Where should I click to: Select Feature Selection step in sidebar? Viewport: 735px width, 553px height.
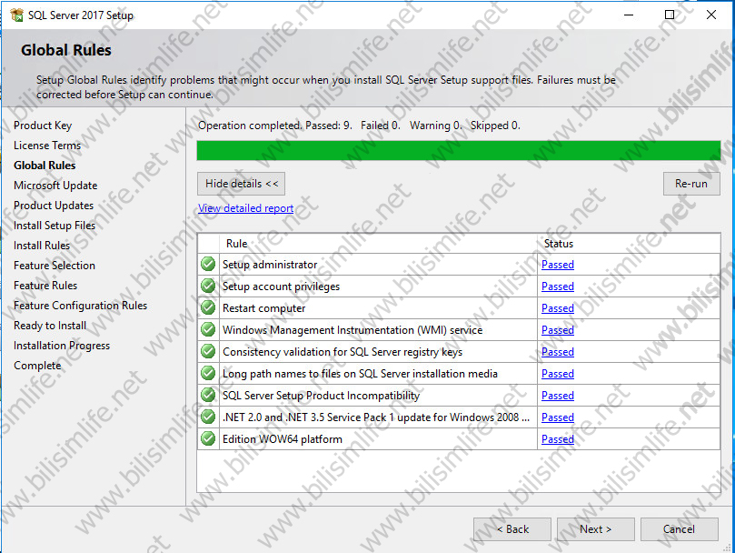click(55, 266)
